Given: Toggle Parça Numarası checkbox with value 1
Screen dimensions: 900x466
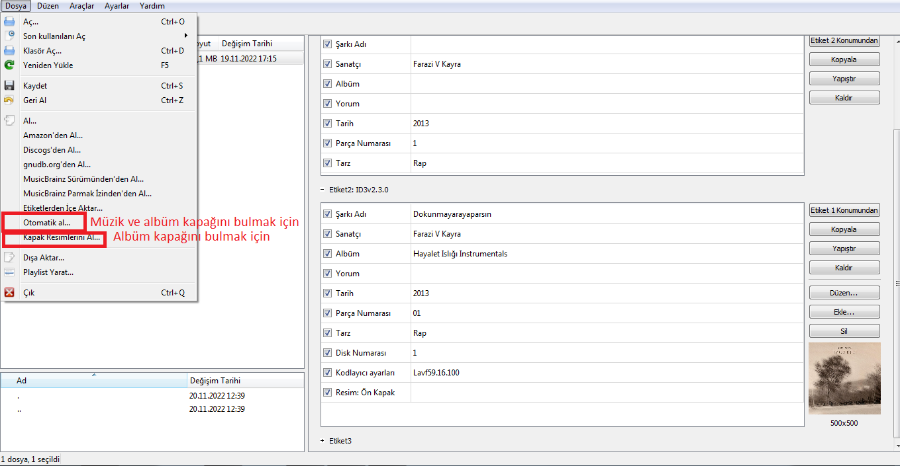Looking at the screenshot, I should click(x=327, y=143).
